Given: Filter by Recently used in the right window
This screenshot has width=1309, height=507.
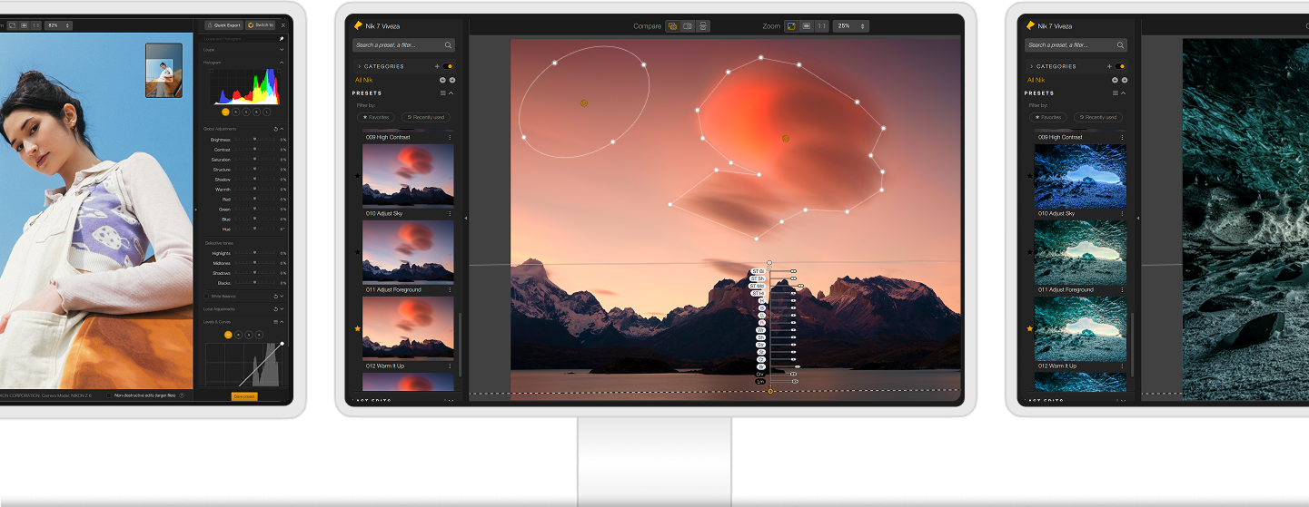Looking at the screenshot, I should coord(1097,117).
